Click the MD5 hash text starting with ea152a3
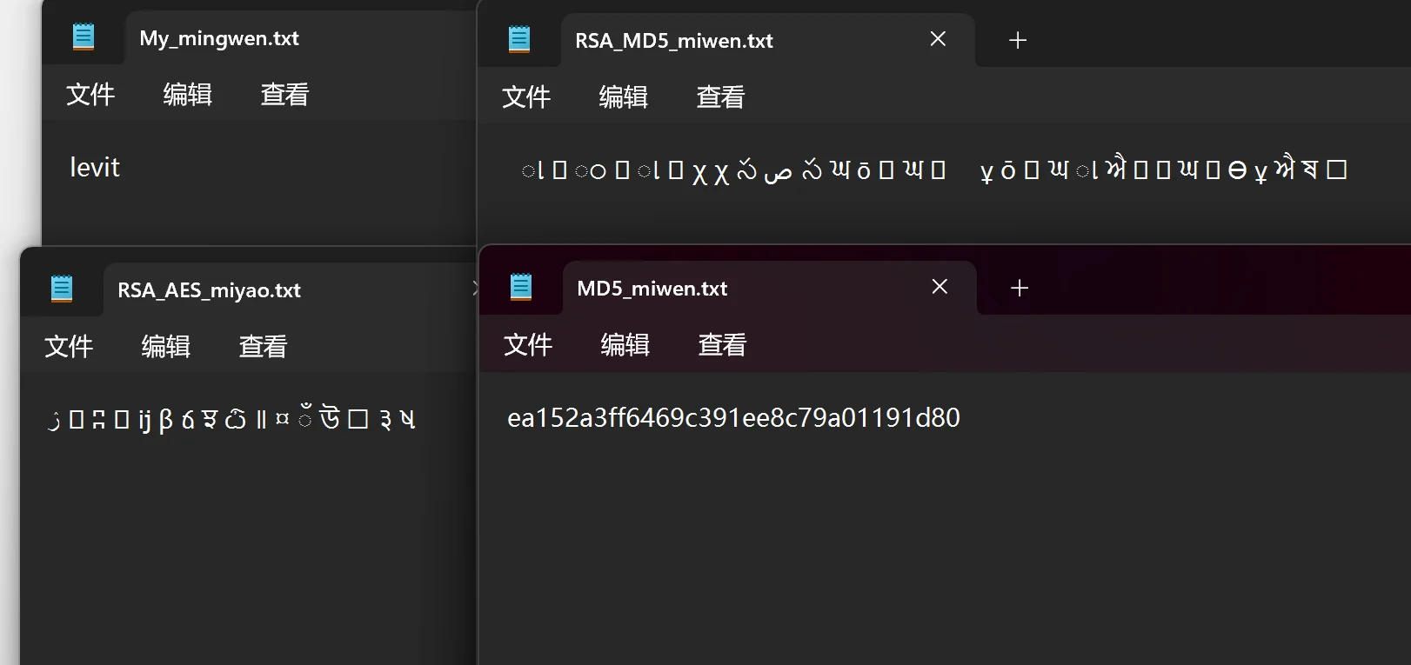 [x=733, y=418]
